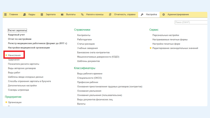Click the calculator icon for Зарплата
The height and width of the screenshot is (118, 210).
click(42, 14)
